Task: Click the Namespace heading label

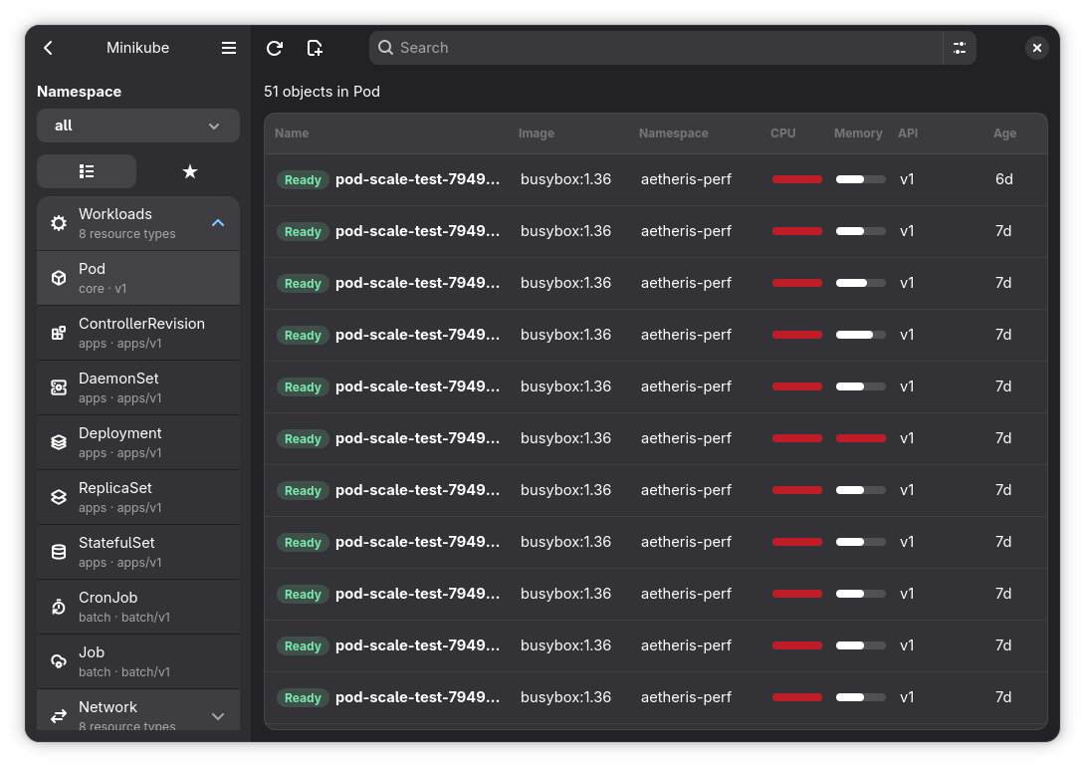Action: pos(79,92)
